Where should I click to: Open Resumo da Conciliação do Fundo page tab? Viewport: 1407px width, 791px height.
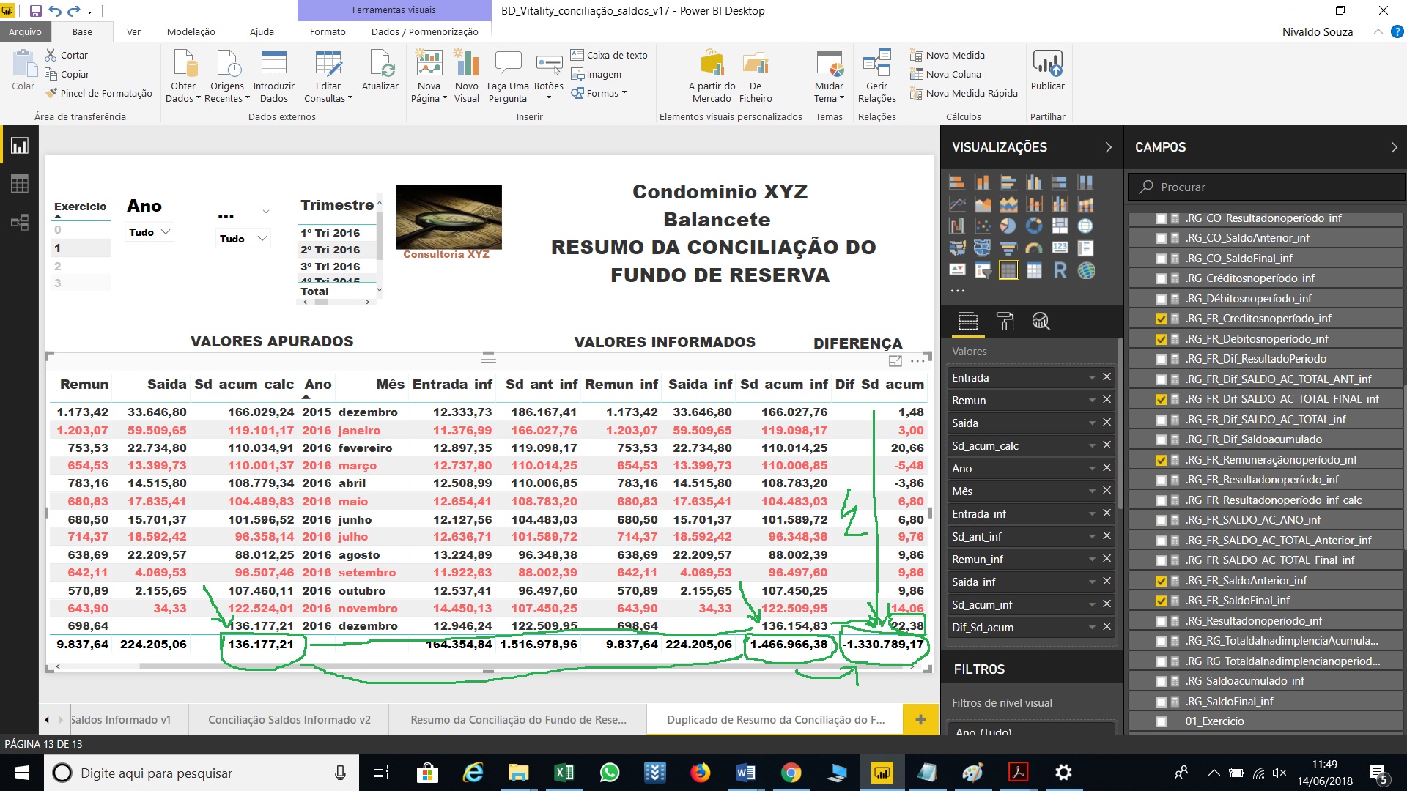(518, 720)
